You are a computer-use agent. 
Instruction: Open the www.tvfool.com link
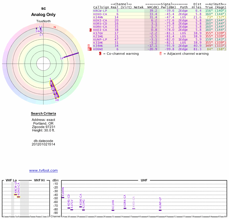point(44,171)
